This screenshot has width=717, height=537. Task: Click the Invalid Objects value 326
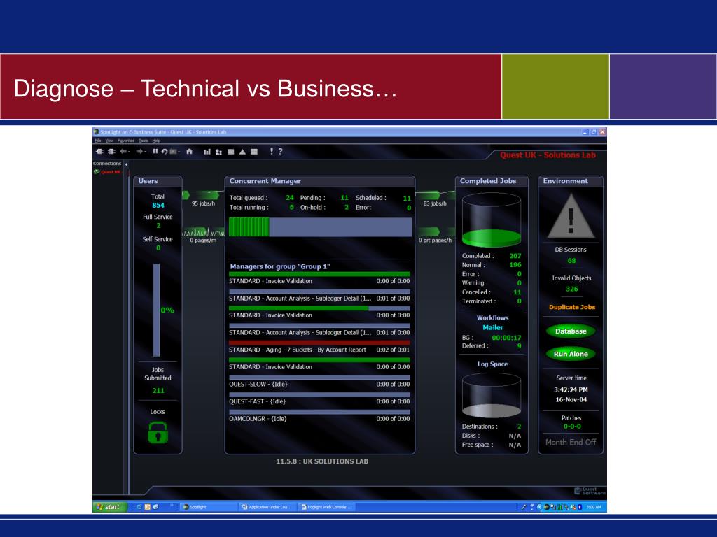pyautogui.click(x=571, y=289)
